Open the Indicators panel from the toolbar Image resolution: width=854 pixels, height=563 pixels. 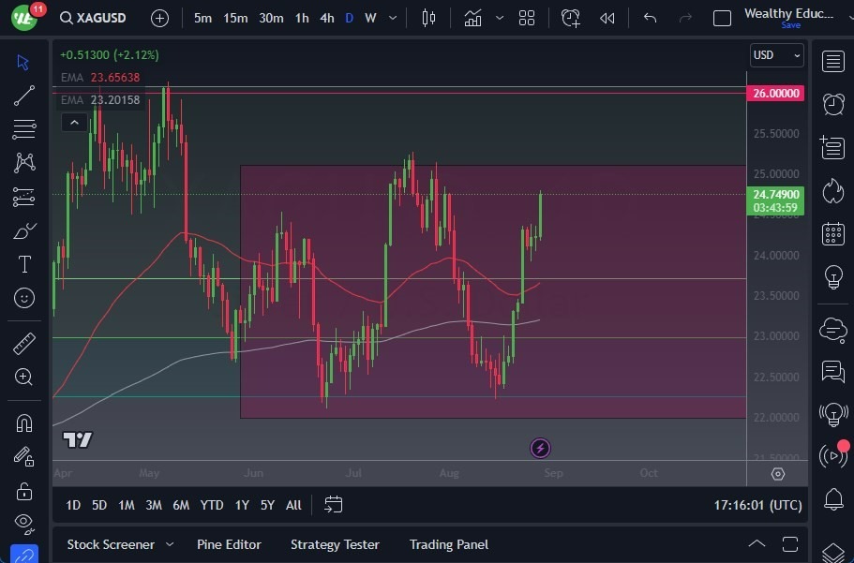click(x=472, y=17)
